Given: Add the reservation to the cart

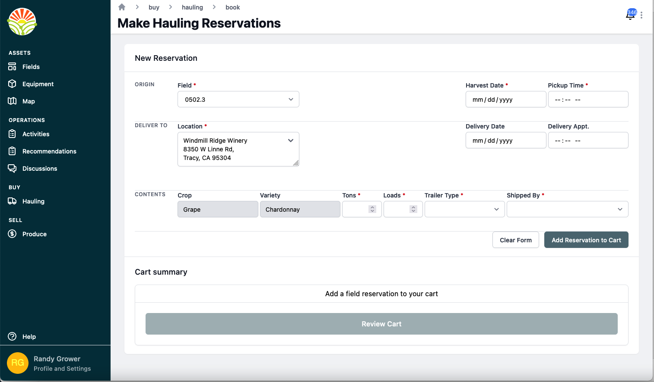Looking at the screenshot, I should [586, 240].
